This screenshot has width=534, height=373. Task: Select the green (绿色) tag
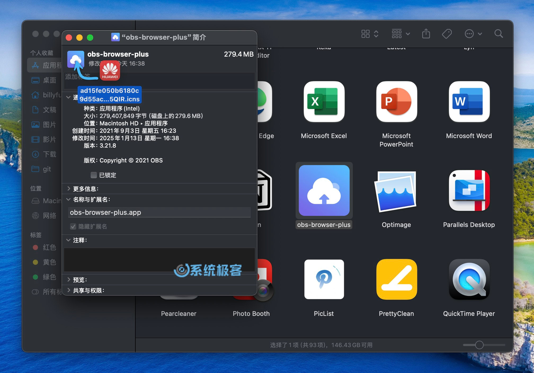coord(44,277)
